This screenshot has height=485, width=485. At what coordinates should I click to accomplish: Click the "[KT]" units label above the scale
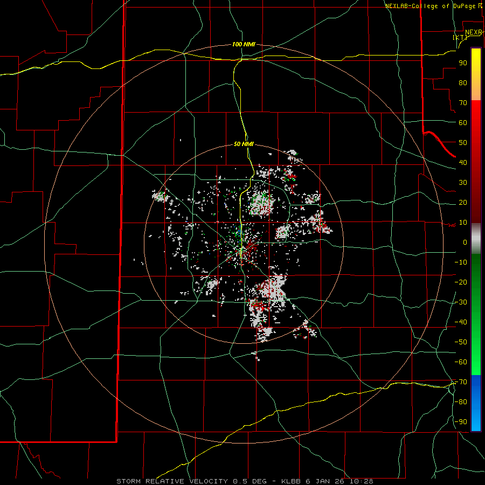point(460,37)
